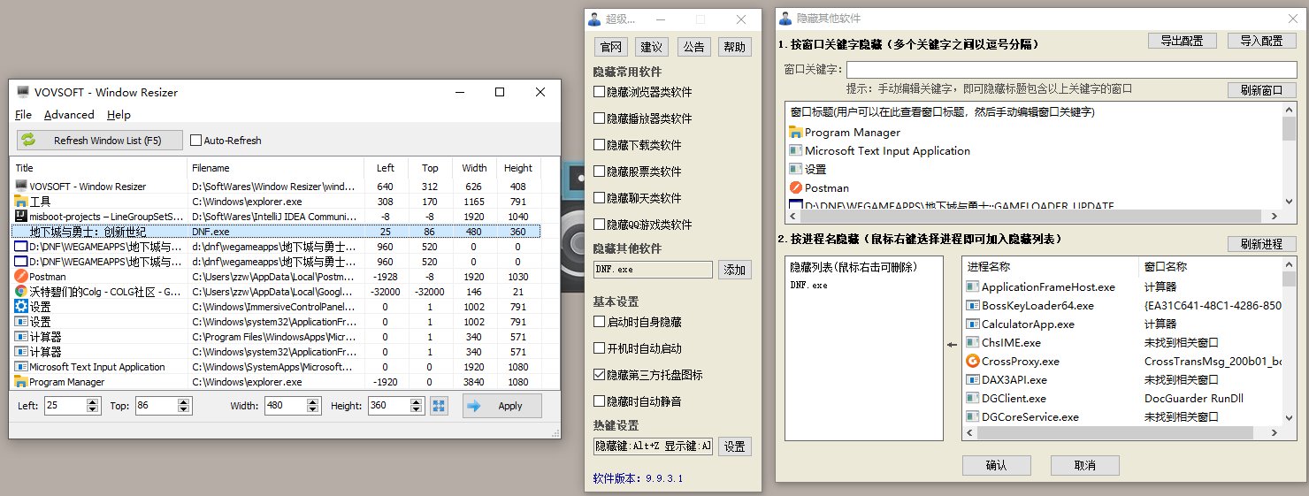Select the DGClient.exe process icon
The height and width of the screenshot is (496, 1309).
click(x=973, y=399)
